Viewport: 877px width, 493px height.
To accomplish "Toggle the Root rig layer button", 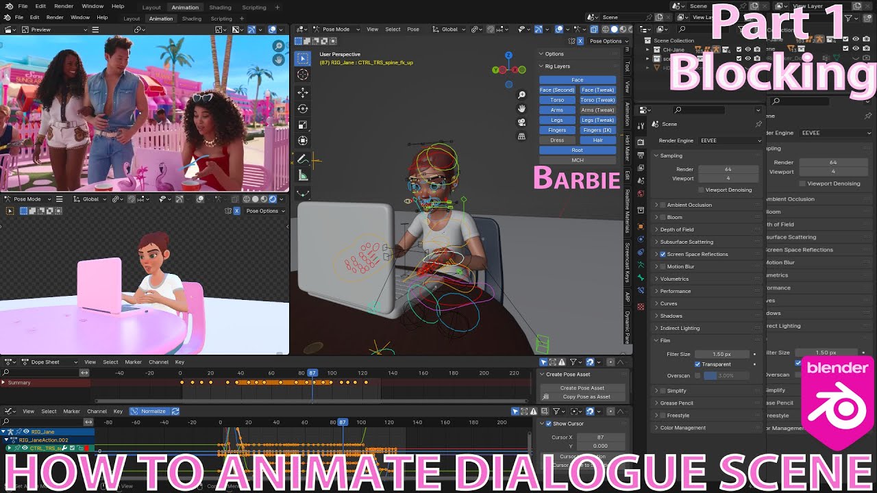I will click(578, 150).
